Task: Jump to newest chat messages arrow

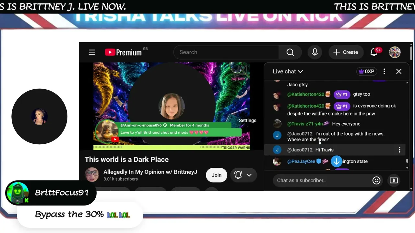Action: [x=337, y=161]
